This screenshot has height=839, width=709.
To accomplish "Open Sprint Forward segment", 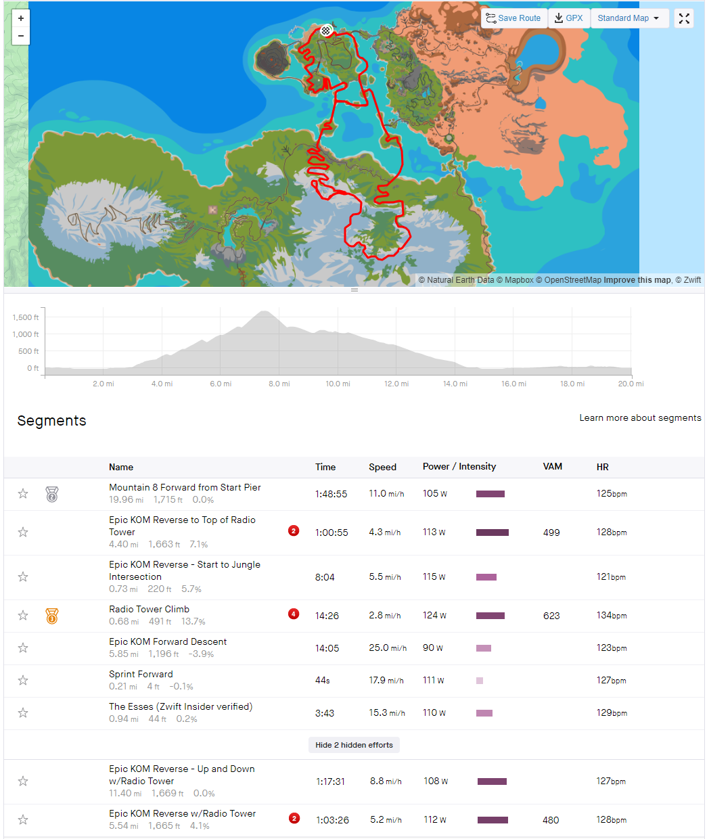I will (141, 674).
